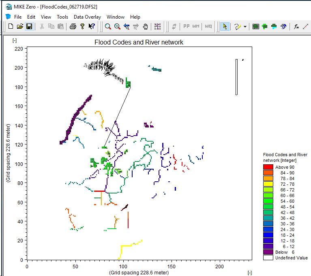Open the File menu
Screen dimensions: 311x276
click(18, 17)
